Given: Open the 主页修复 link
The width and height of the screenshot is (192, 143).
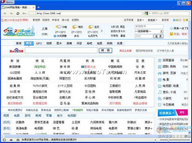Looking at the screenshot, I should point(129,20).
